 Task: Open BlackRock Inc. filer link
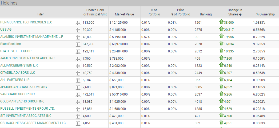(x=11, y=44)
